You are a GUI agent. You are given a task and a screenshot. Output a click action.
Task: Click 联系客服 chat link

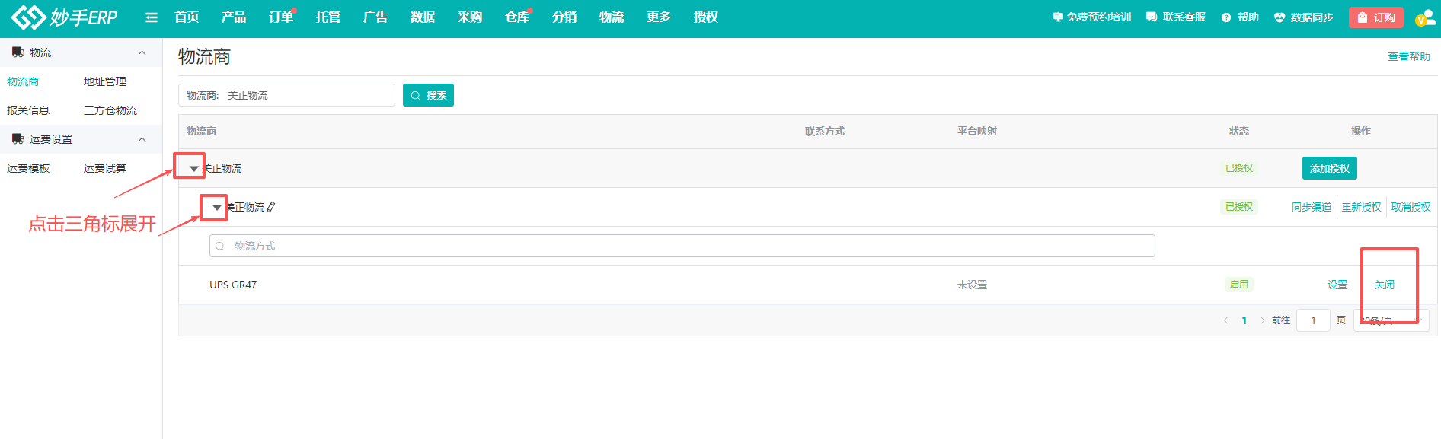[1176, 17]
